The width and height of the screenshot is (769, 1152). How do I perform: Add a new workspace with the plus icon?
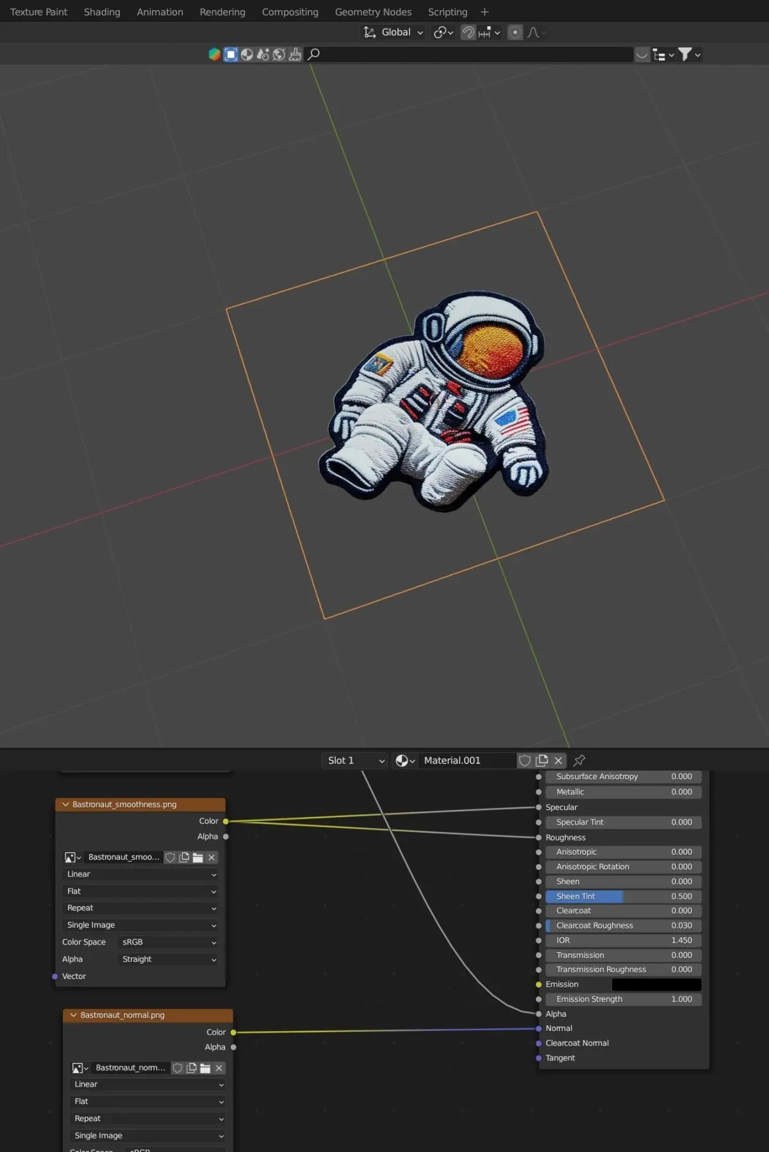point(484,12)
